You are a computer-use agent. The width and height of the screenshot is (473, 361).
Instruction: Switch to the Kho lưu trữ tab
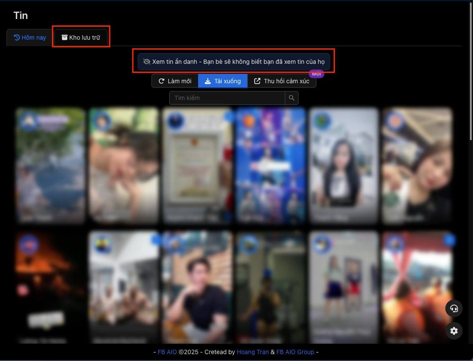pos(81,38)
